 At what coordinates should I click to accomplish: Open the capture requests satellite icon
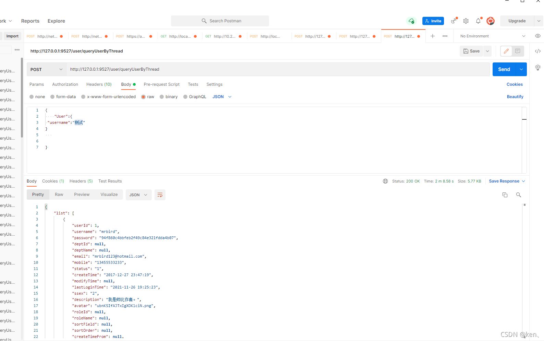454,21
